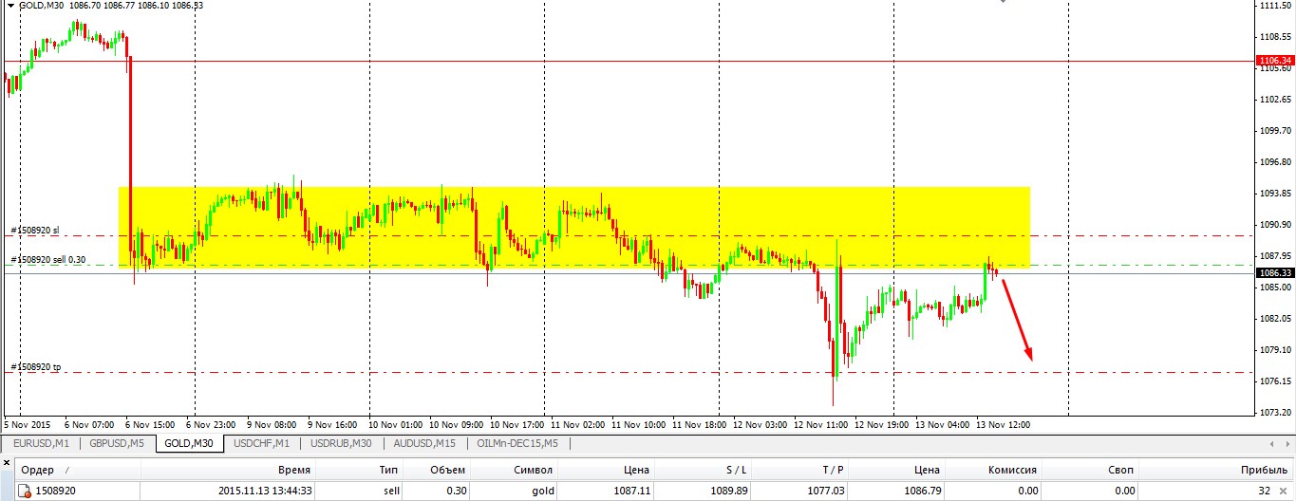Click the current price tag 1086.33
The height and width of the screenshot is (501, 1296).
click(1275, 273)
